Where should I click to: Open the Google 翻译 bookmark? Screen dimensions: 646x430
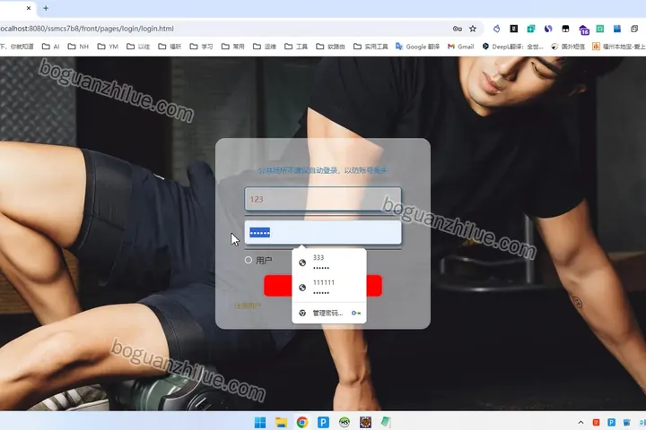tap(417, 47)
